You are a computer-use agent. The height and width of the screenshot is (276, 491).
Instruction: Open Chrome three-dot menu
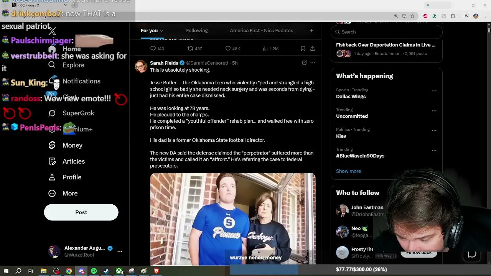[484, 16]
